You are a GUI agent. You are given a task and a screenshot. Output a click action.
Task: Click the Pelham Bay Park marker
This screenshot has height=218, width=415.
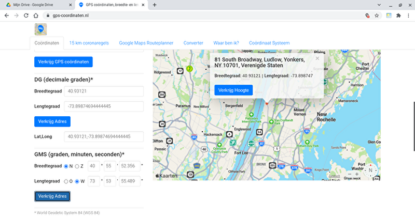click(x=307, y=143)
